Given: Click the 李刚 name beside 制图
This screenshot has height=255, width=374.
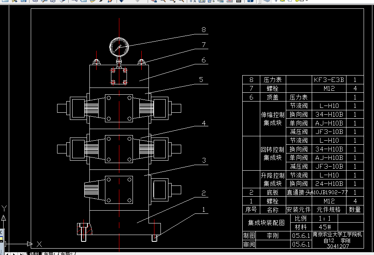Looking at the screenshot, I should [273, 236].
